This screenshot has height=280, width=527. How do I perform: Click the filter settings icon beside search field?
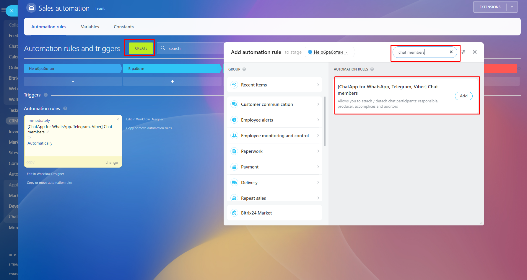(x=463, y=52)
